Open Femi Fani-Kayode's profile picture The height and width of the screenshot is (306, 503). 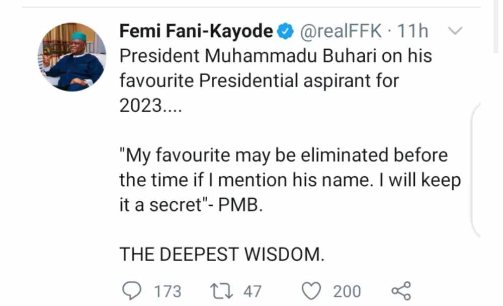pos(72,57)
